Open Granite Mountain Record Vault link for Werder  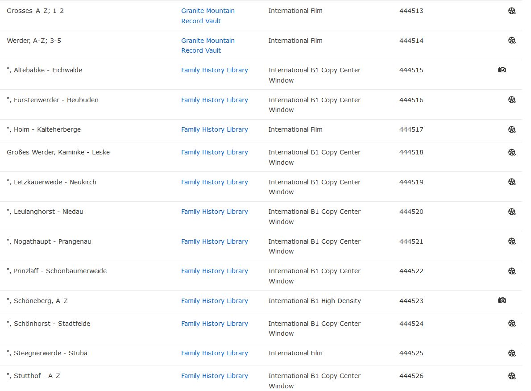[x=207, y=46]
